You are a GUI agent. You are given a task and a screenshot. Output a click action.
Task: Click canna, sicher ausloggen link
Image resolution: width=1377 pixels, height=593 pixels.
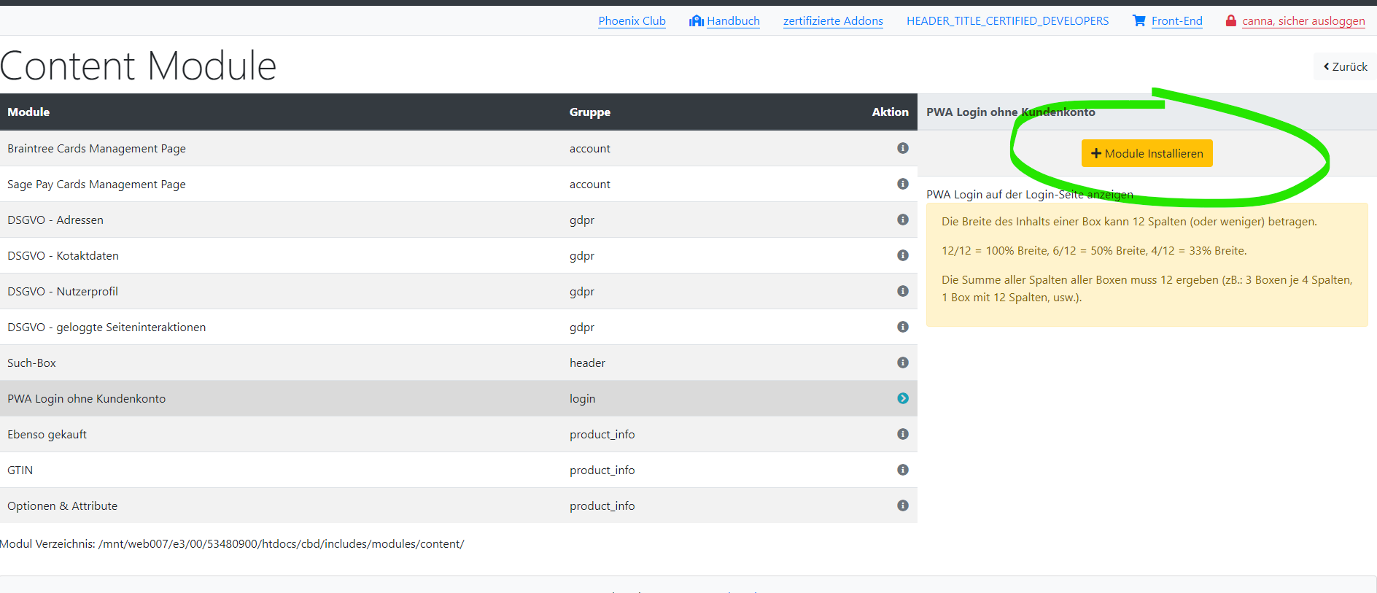pyautogui.click(x=1303, y=21)
